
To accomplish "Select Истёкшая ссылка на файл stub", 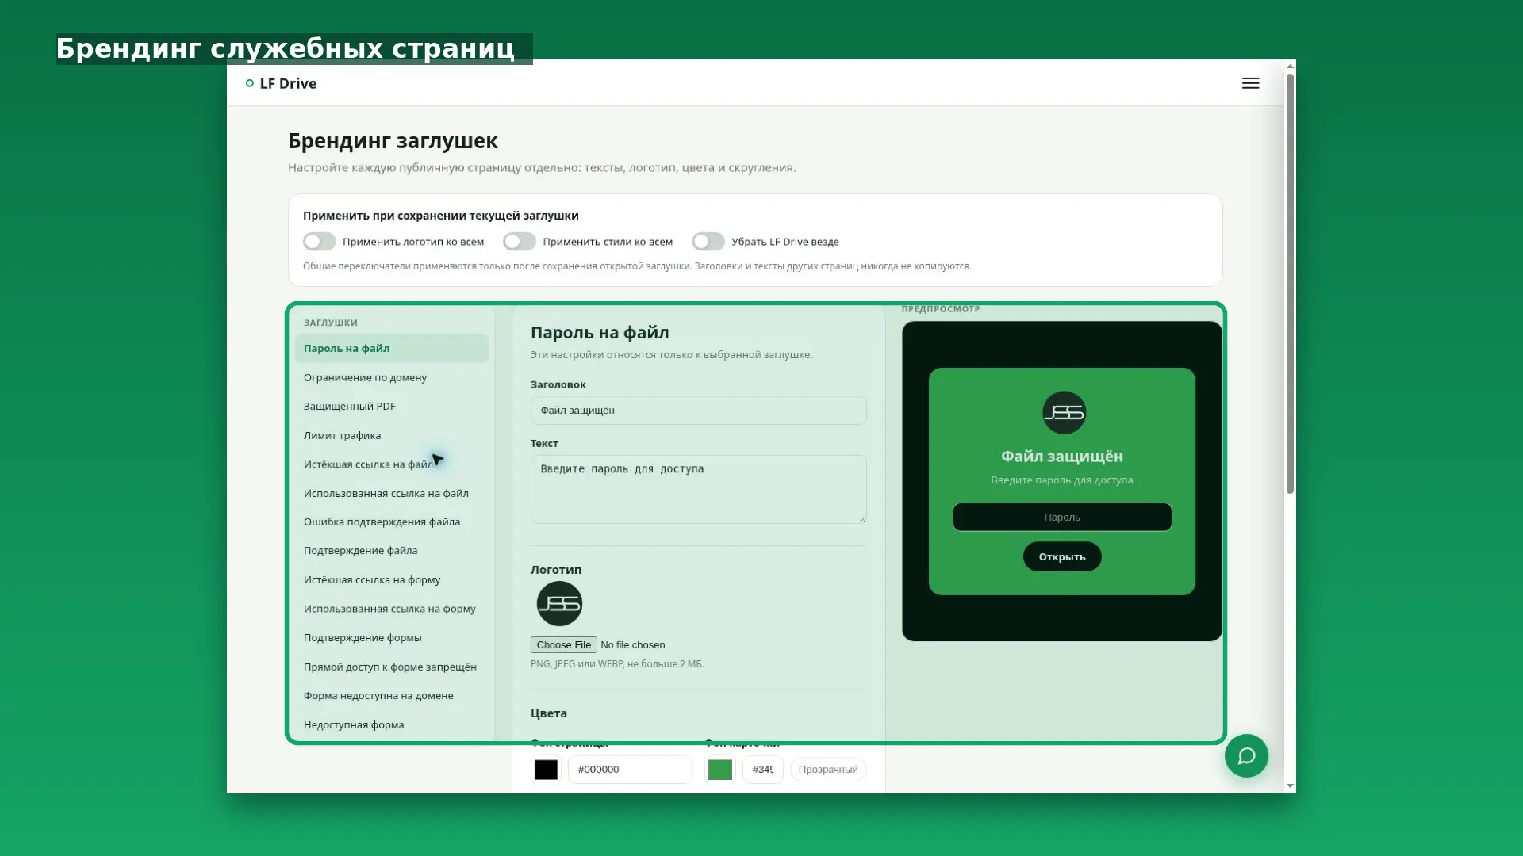I will tap(392, 464).
